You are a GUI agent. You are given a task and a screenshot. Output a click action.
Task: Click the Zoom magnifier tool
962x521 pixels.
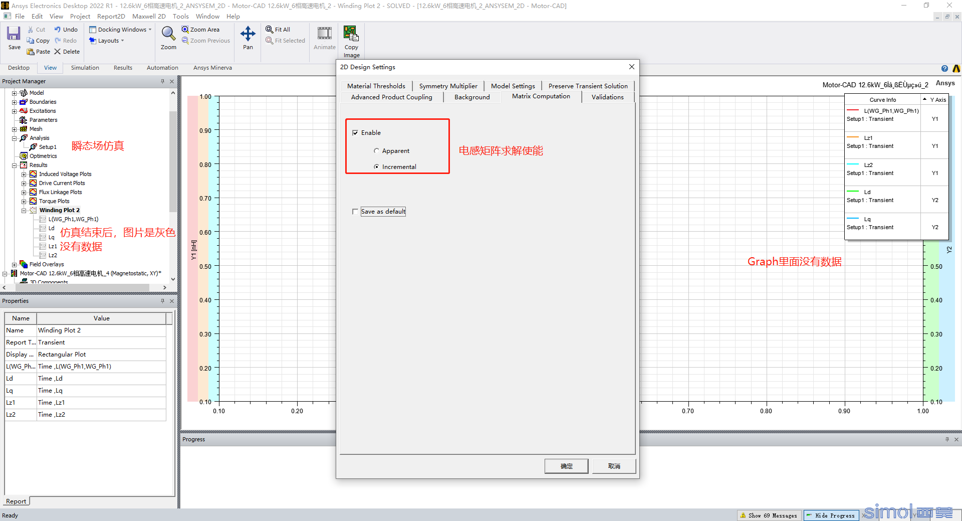(x=168, y=34)
